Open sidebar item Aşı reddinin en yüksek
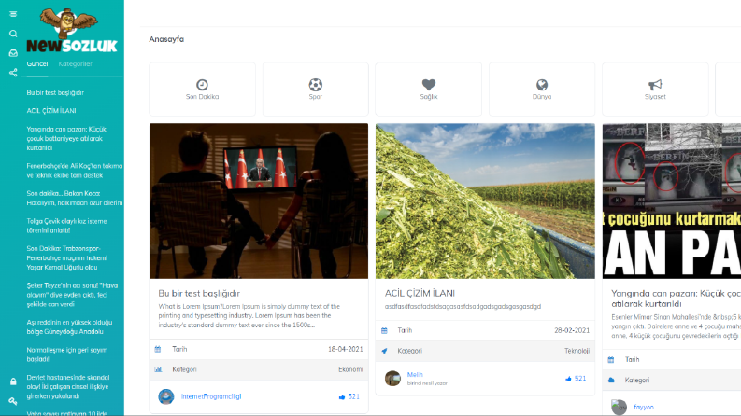741x416 pixels. tap(69, 326)
